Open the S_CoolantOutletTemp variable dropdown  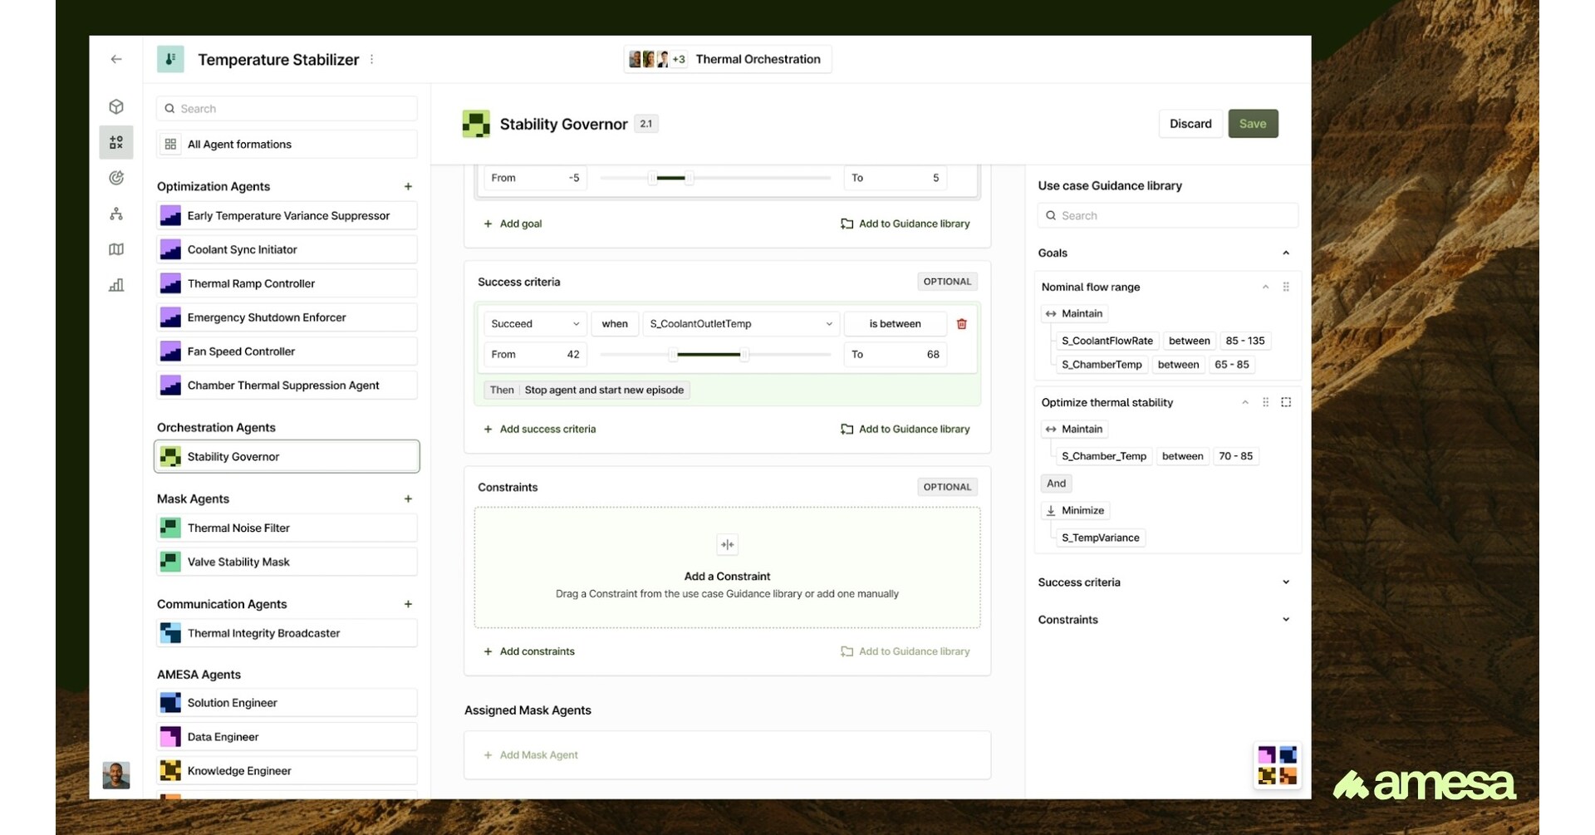739,324
